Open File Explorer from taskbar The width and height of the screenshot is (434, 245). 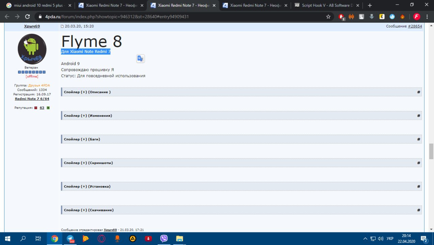[179, 239]
